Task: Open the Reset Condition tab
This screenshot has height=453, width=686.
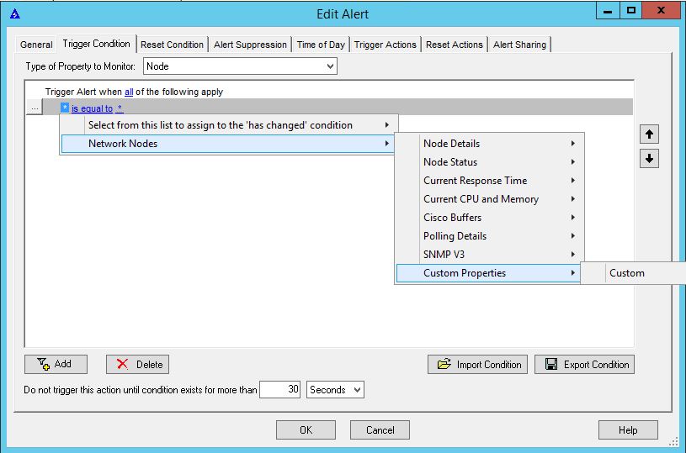Action: (172, 45)
